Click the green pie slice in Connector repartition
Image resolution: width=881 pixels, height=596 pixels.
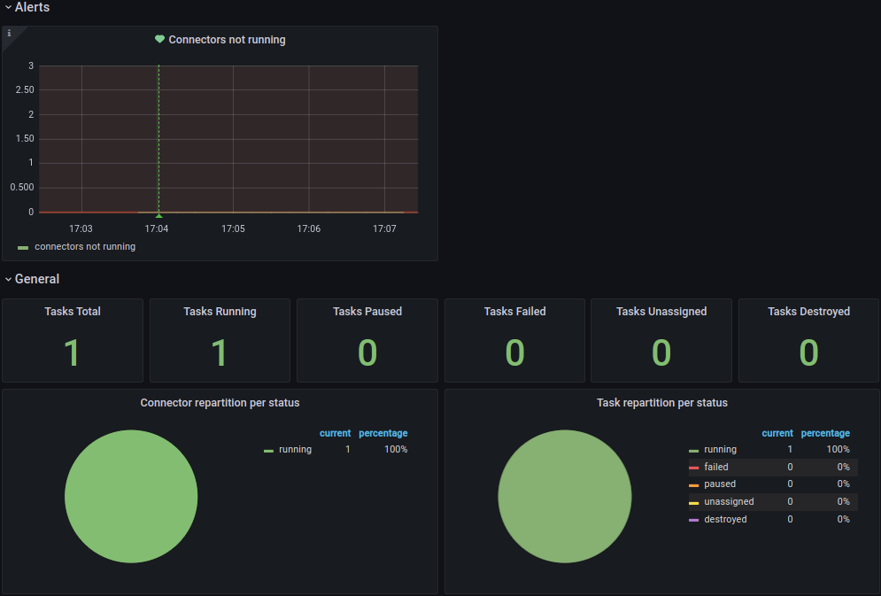pyautogui.click(x=131, y=497)
